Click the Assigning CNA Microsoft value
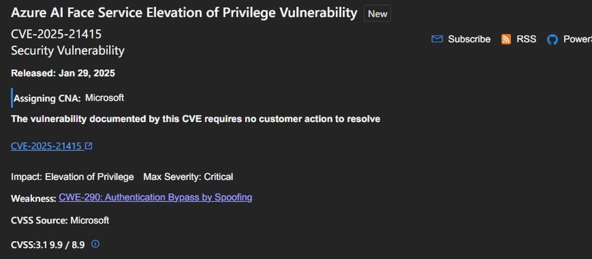The image size is (592, 259). click(x=105, y=98)
